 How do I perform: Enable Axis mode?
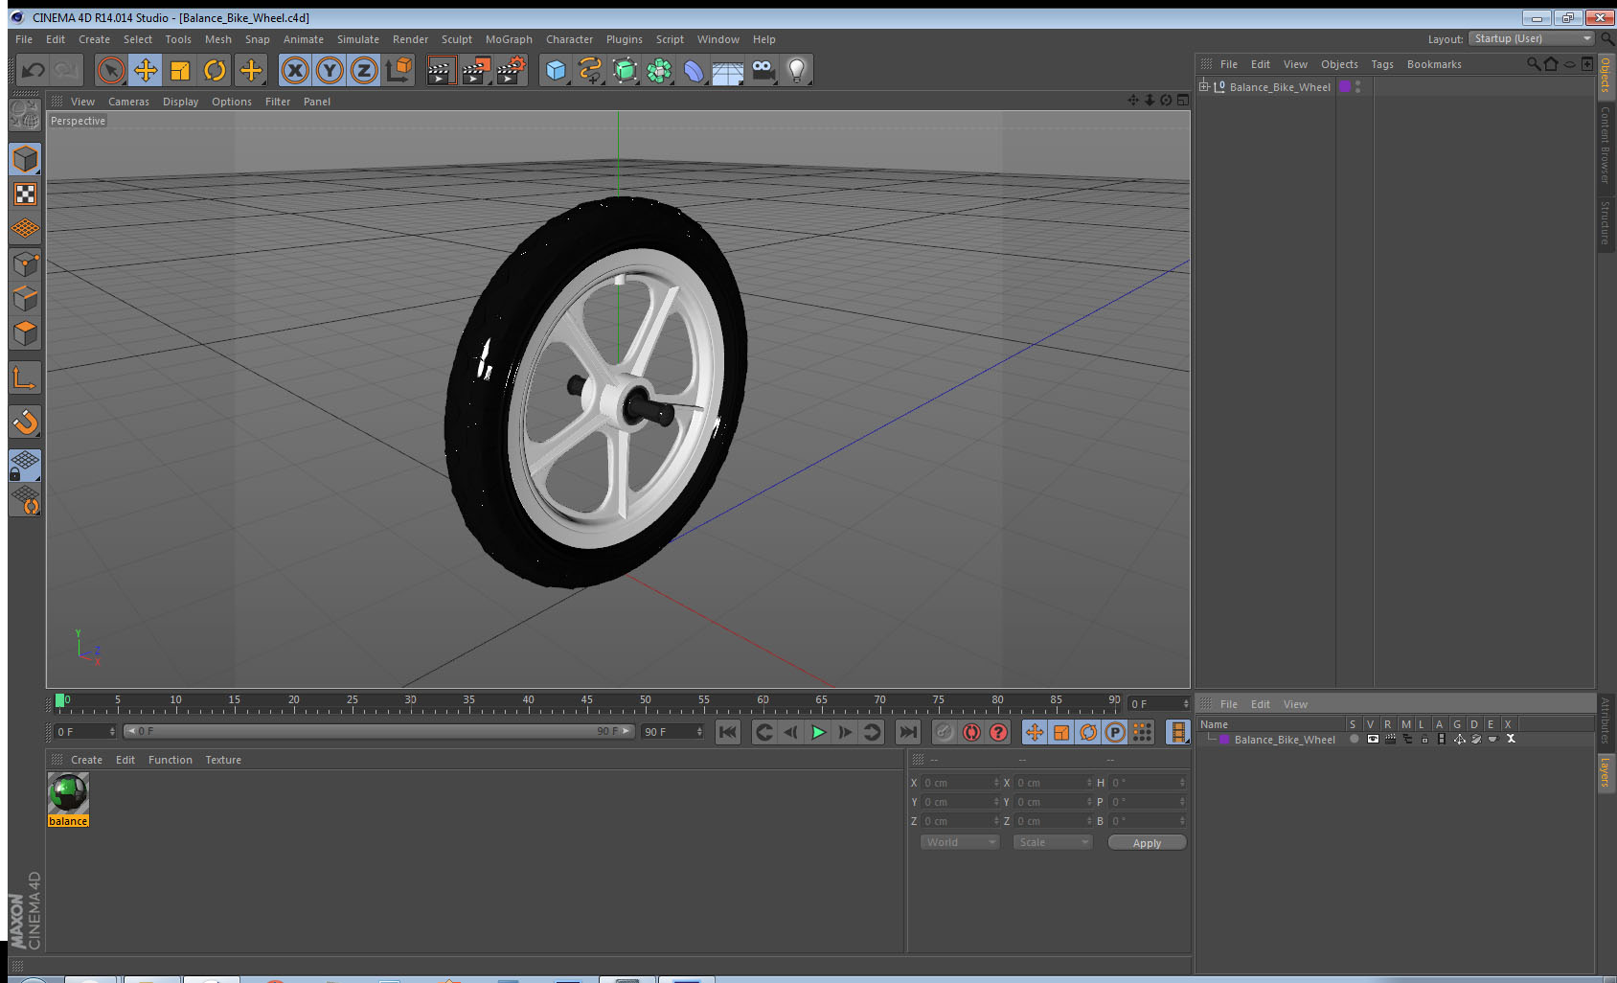25,378
